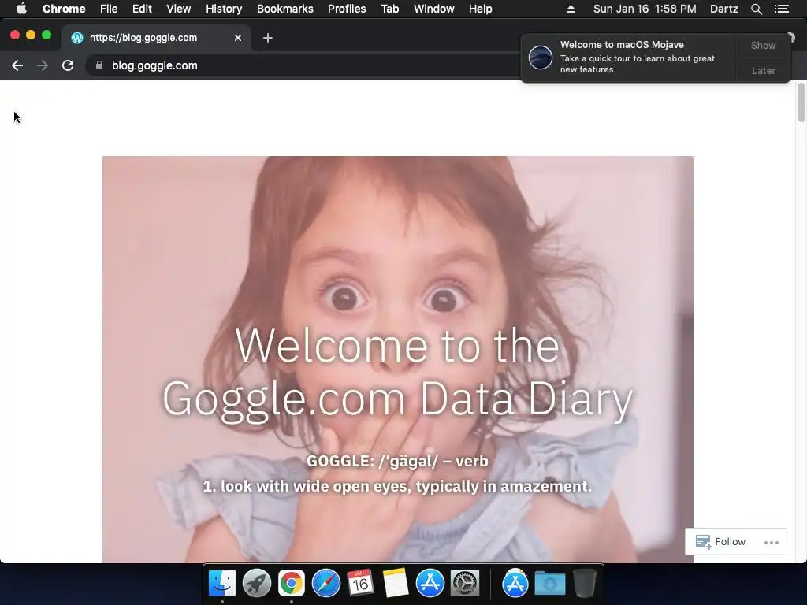The width and height of the screenshot is (807, 605).
Task: Open Spotlight search magnifier
Action: pos(756,9)
